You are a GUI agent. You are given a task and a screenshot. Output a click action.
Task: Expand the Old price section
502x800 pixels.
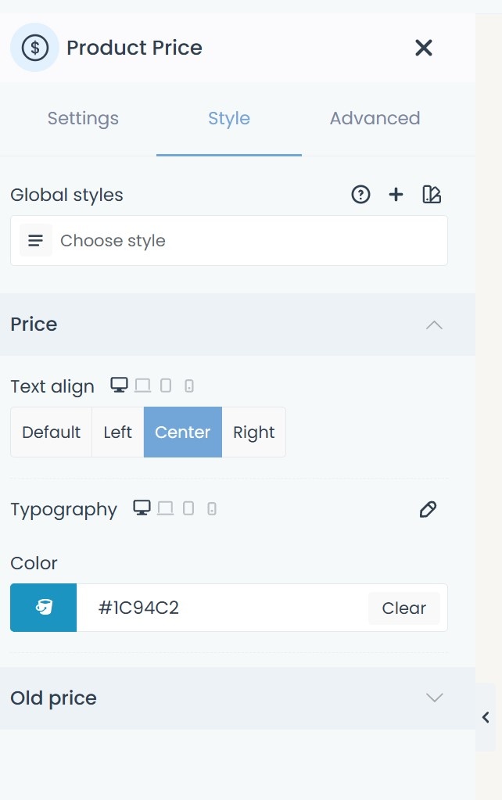point(434,698)
